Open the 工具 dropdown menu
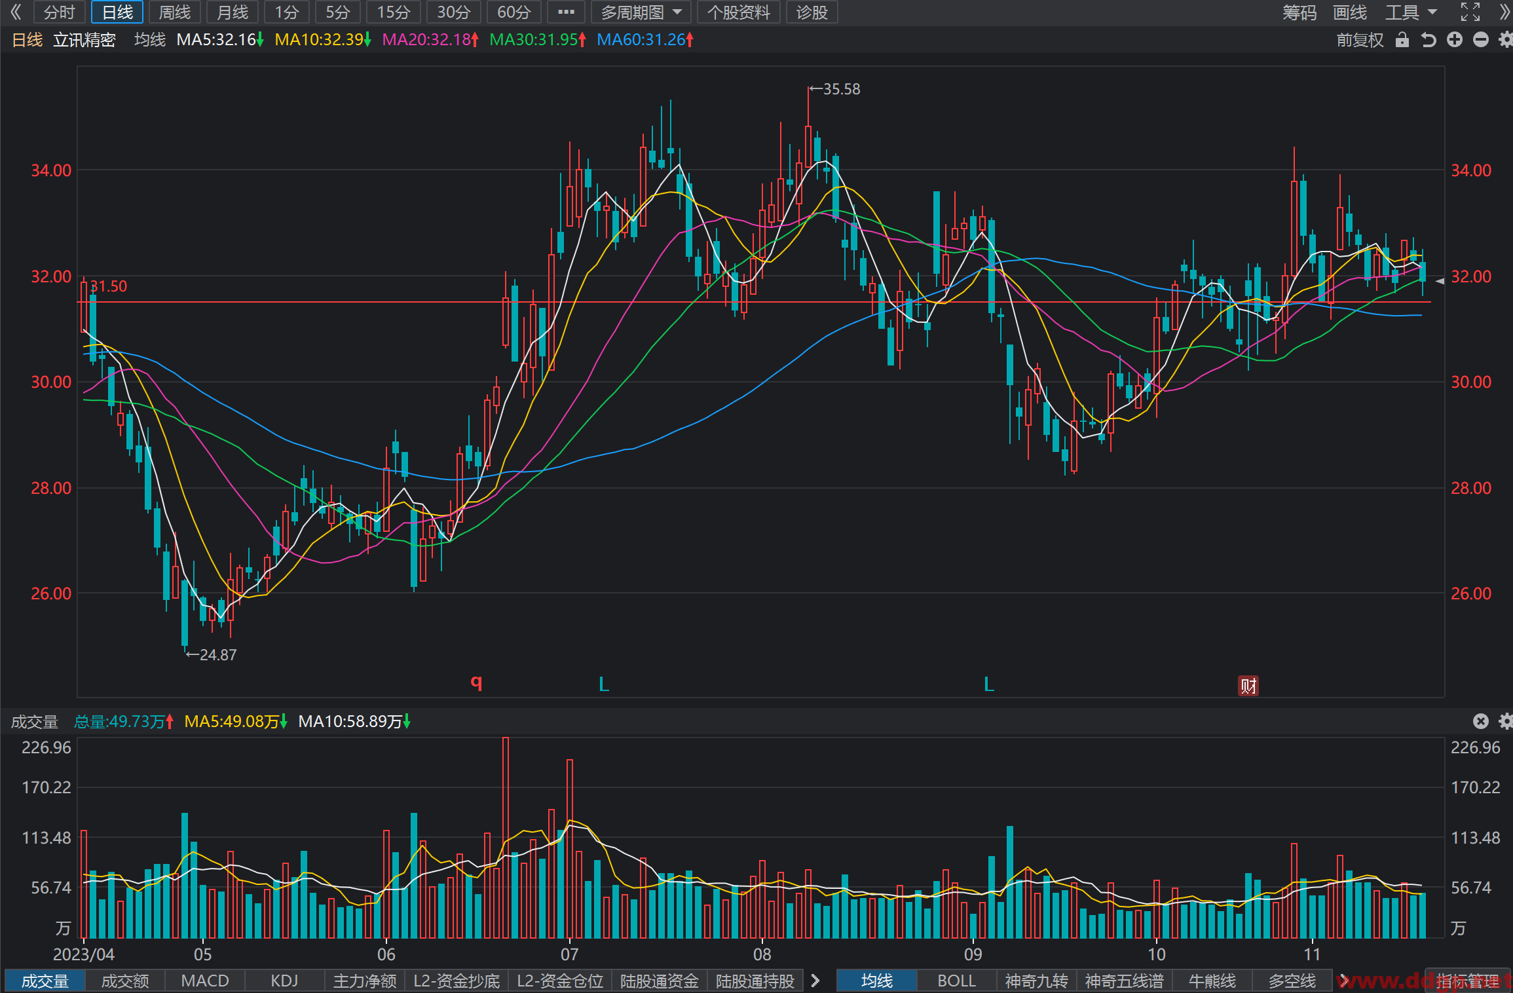 coord(1410,12)
